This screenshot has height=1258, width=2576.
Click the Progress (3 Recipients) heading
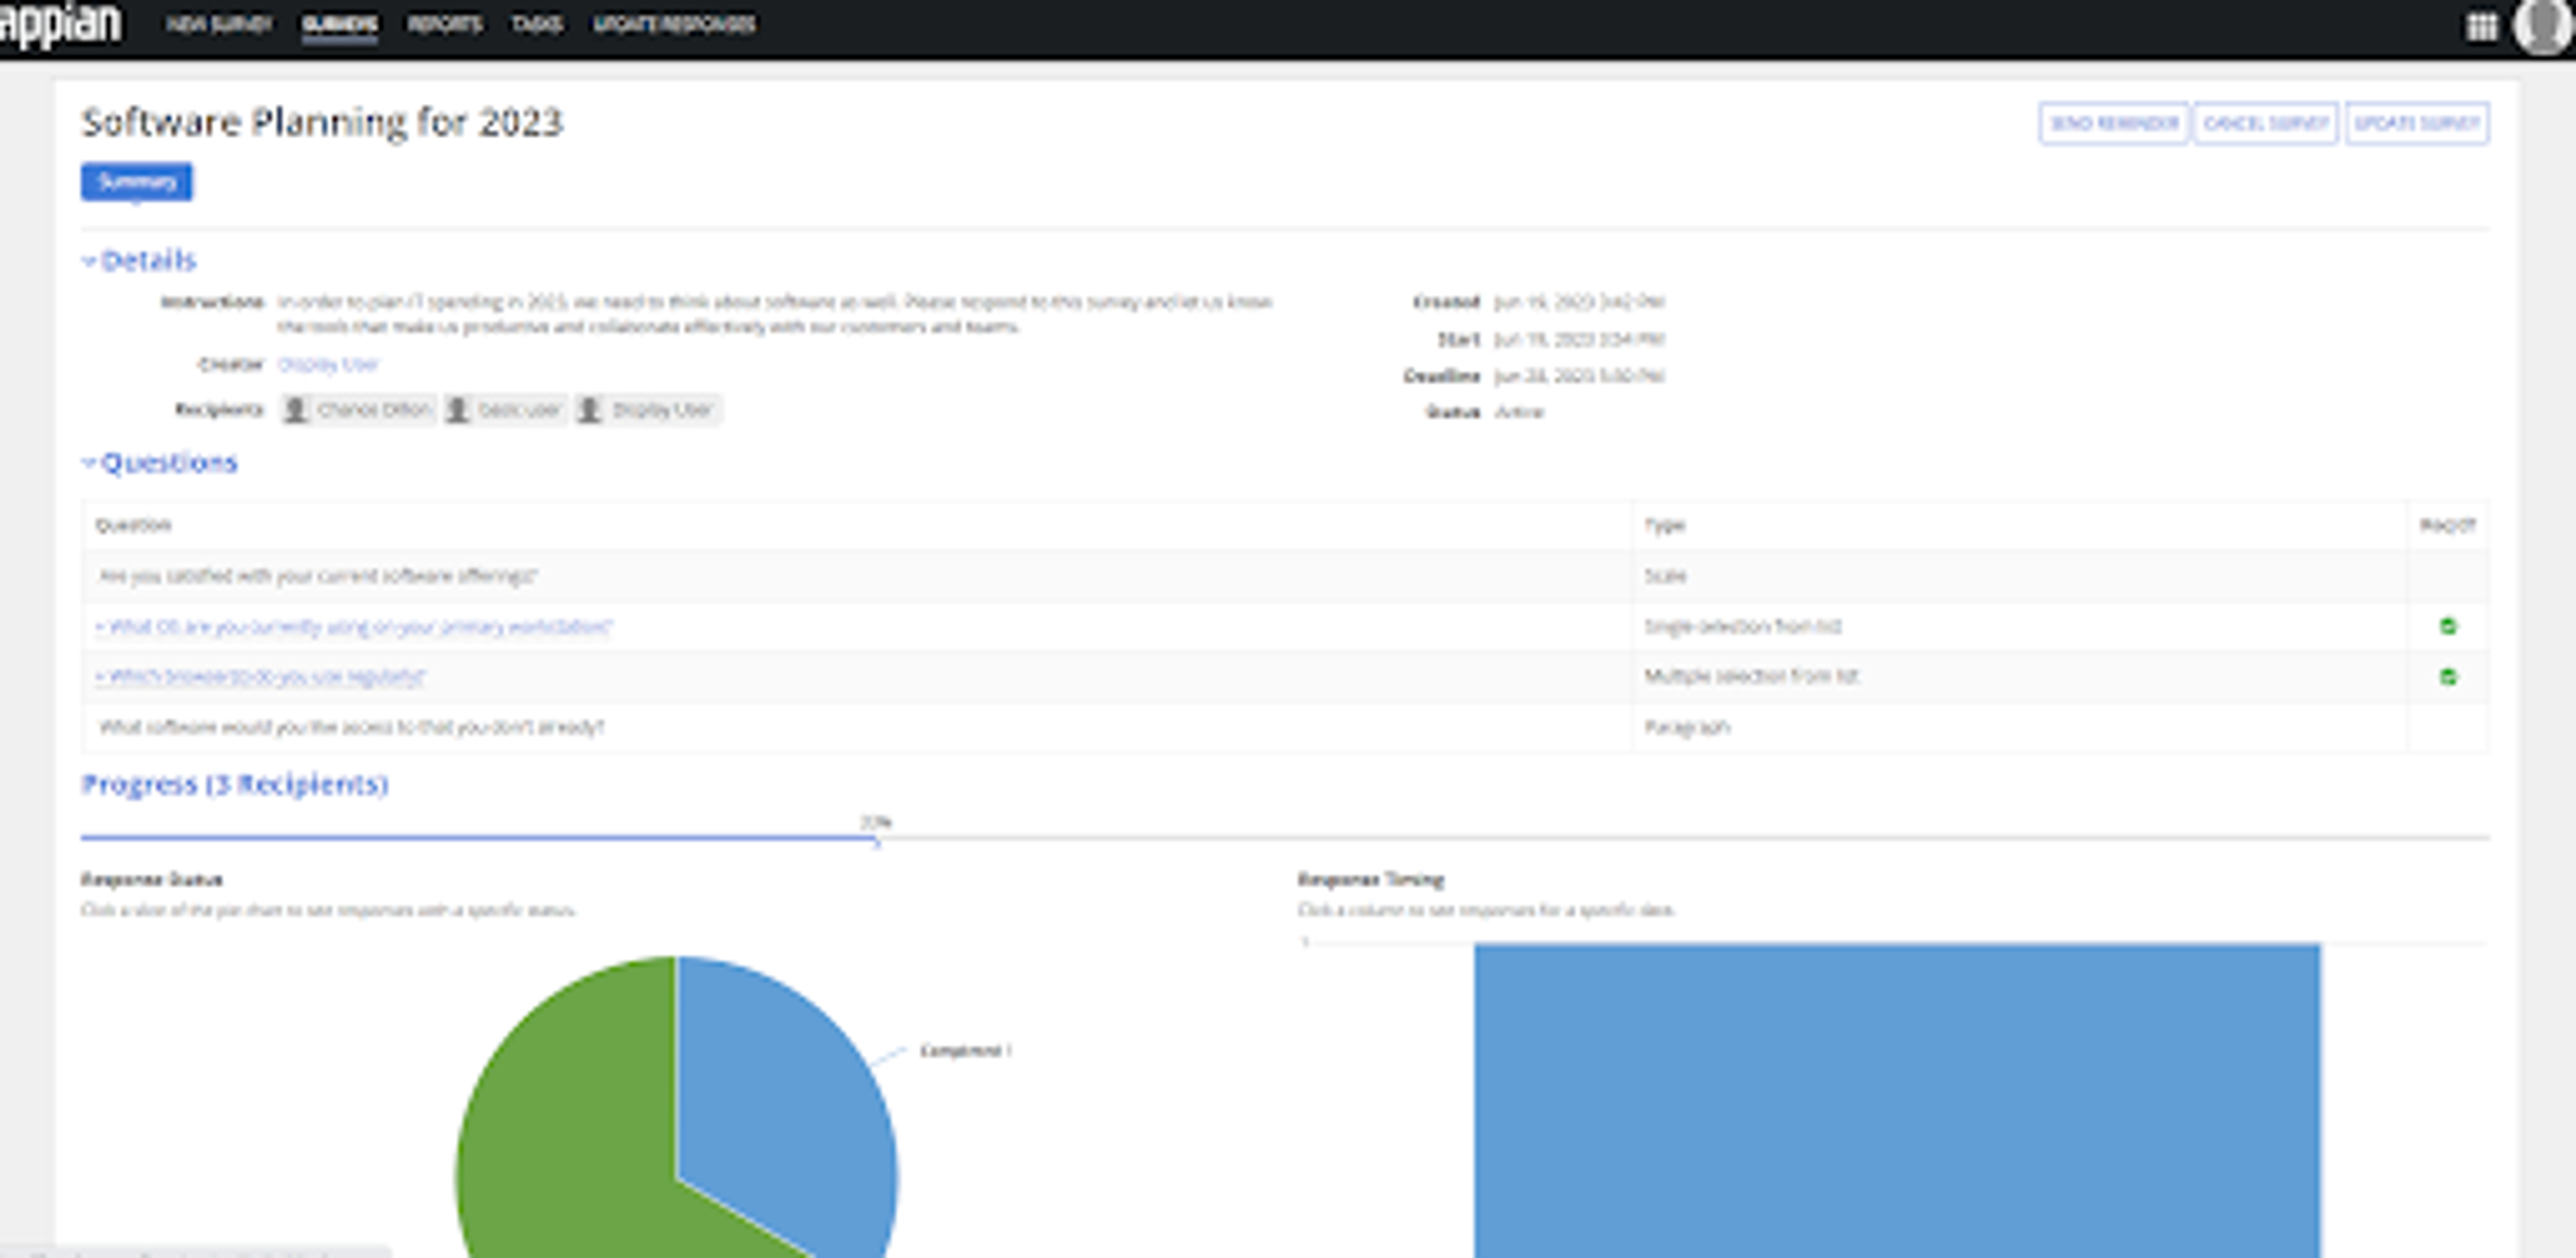tap(235, 785)
